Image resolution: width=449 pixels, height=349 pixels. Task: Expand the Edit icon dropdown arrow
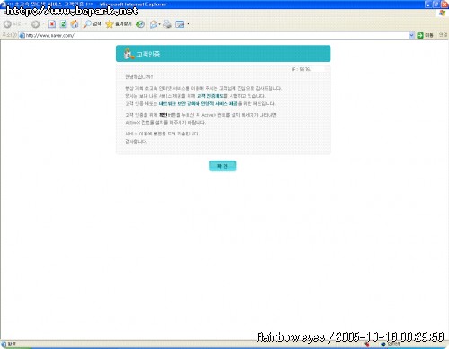188,24
